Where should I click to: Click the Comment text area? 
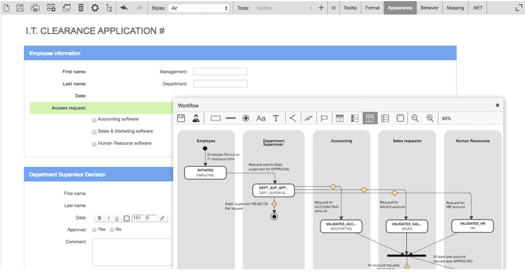133,252
